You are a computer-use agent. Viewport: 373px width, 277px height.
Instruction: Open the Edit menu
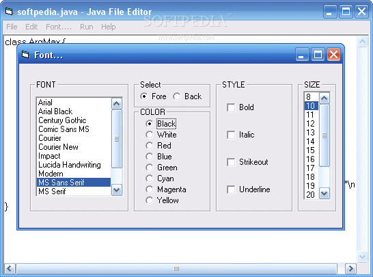click(31, 27)
